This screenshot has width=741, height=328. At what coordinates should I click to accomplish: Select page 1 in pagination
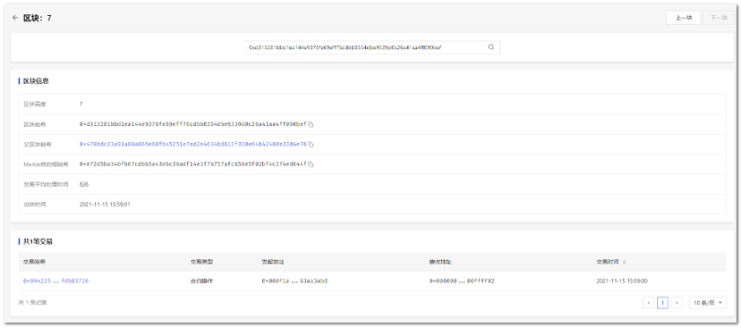pos(662,302)
